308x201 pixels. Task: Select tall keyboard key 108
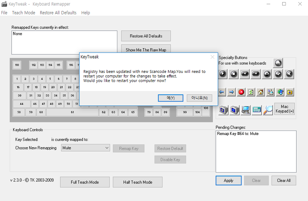coord(206,111)
